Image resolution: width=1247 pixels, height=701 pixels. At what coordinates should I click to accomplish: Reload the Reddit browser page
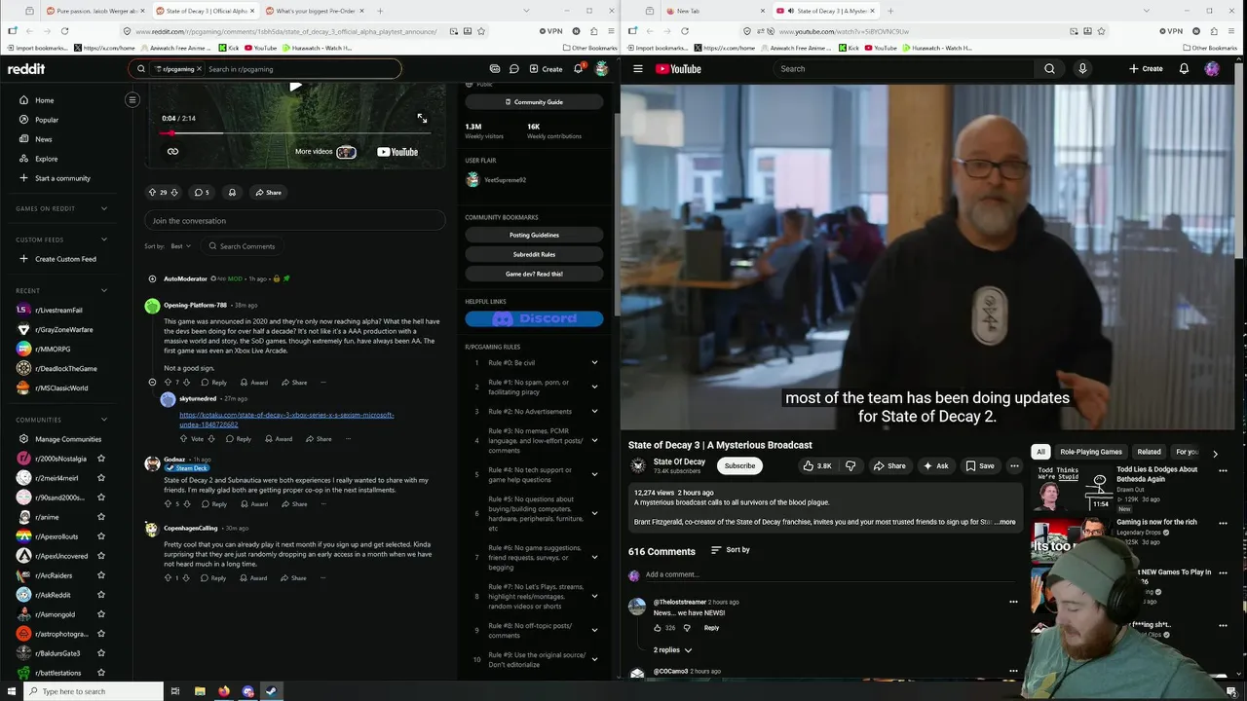64,31
